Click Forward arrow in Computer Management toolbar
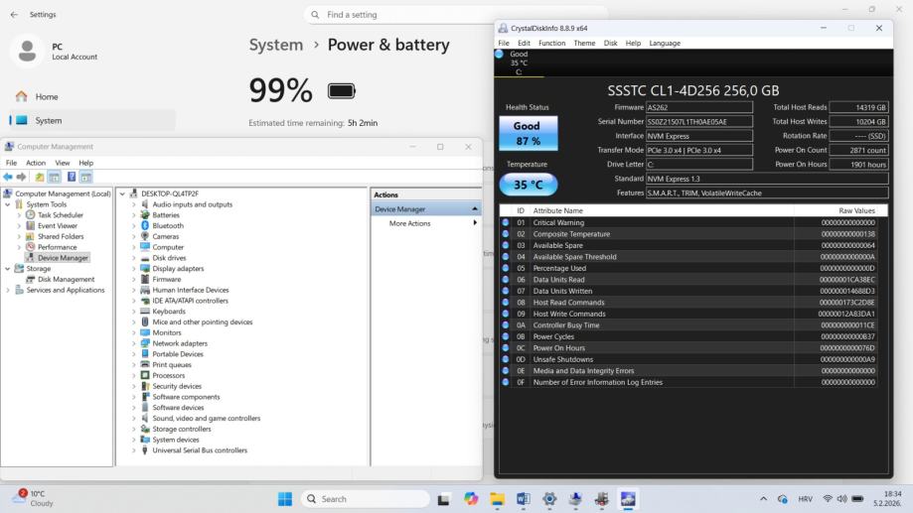The height and width of the screenshot is (513, 913). coord(22,177)
